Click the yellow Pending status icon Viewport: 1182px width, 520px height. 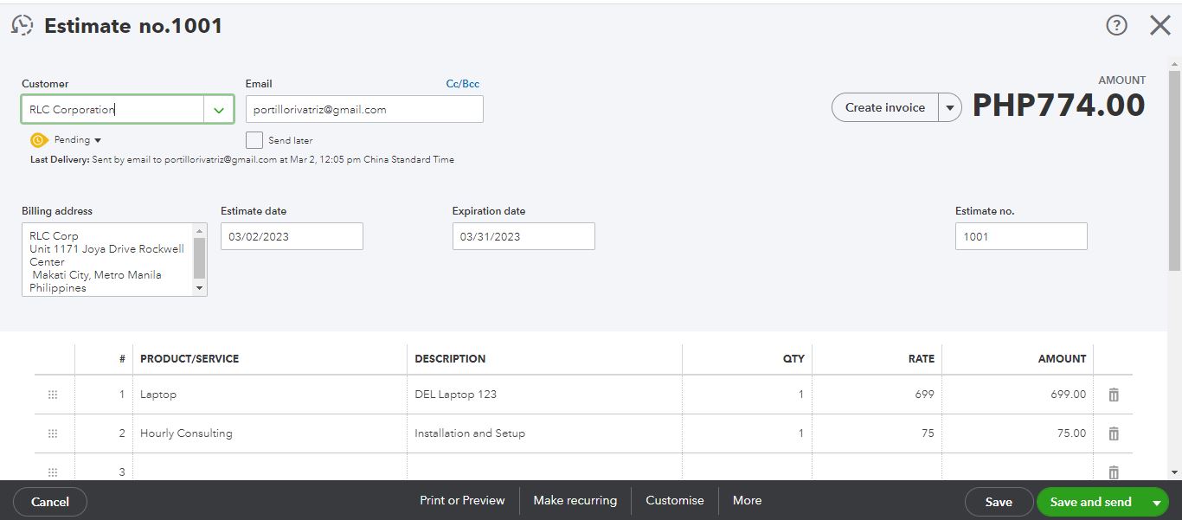click(x=38, y=140)
